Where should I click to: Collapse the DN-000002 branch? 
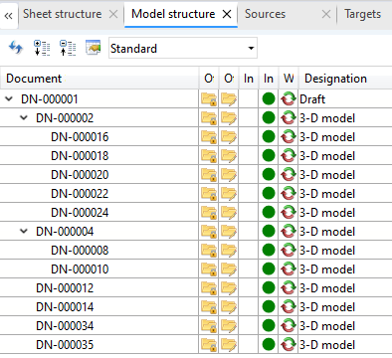pos(24,117)
